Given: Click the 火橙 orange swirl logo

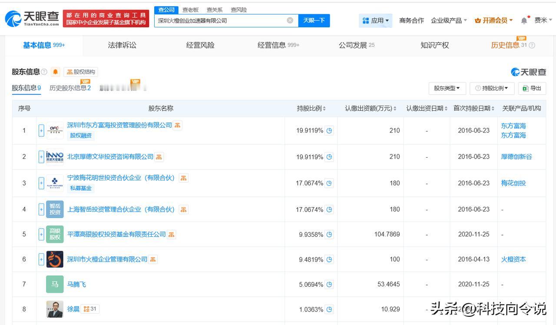Looking at the screenshot, I should pyautogui.click(x=55, y=259).
